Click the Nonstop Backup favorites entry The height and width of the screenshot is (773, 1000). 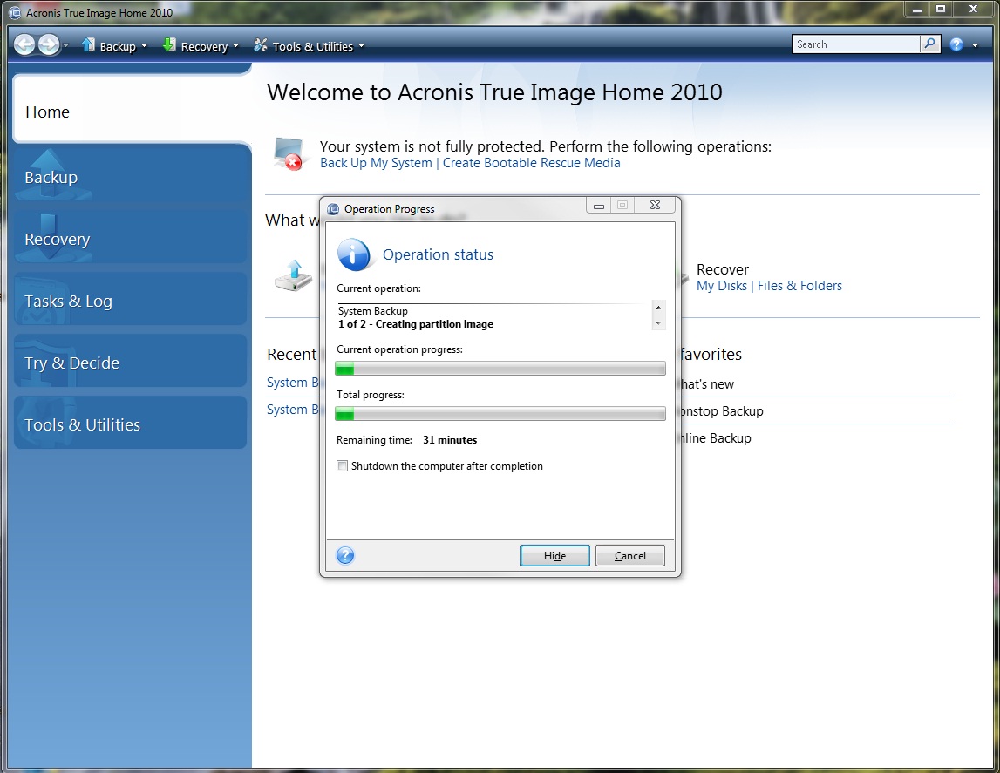721,411
